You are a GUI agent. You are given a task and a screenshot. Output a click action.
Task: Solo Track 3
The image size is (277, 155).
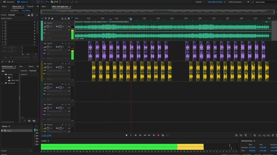point(66,64)
